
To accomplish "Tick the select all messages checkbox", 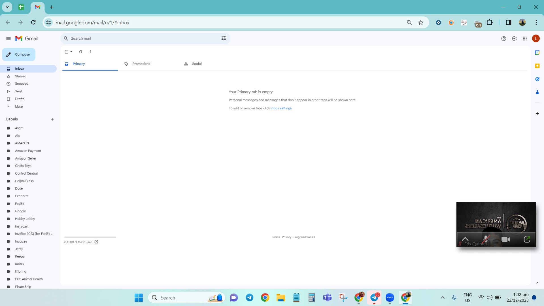I will click(67, 52).
